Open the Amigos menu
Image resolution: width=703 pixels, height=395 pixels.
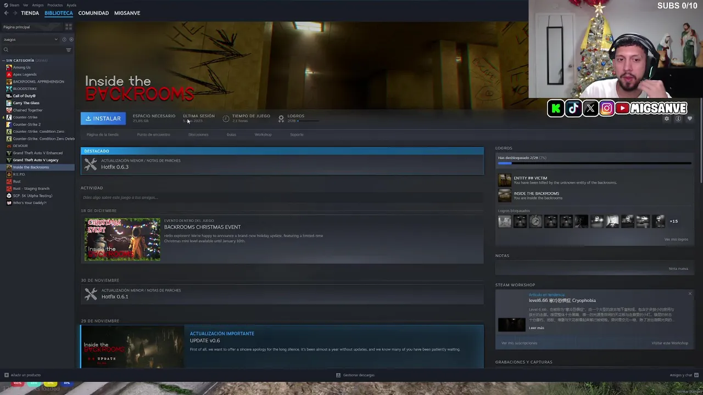click(x=38, y=5)
